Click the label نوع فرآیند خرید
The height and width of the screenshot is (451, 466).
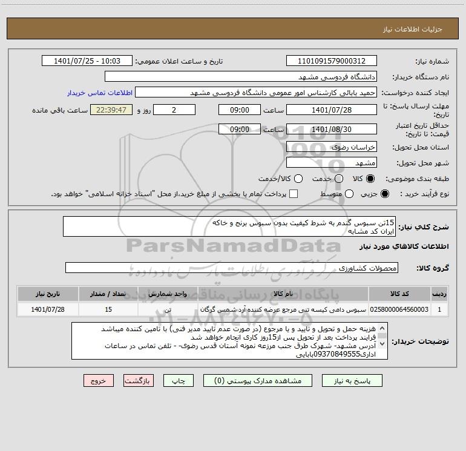425,194
